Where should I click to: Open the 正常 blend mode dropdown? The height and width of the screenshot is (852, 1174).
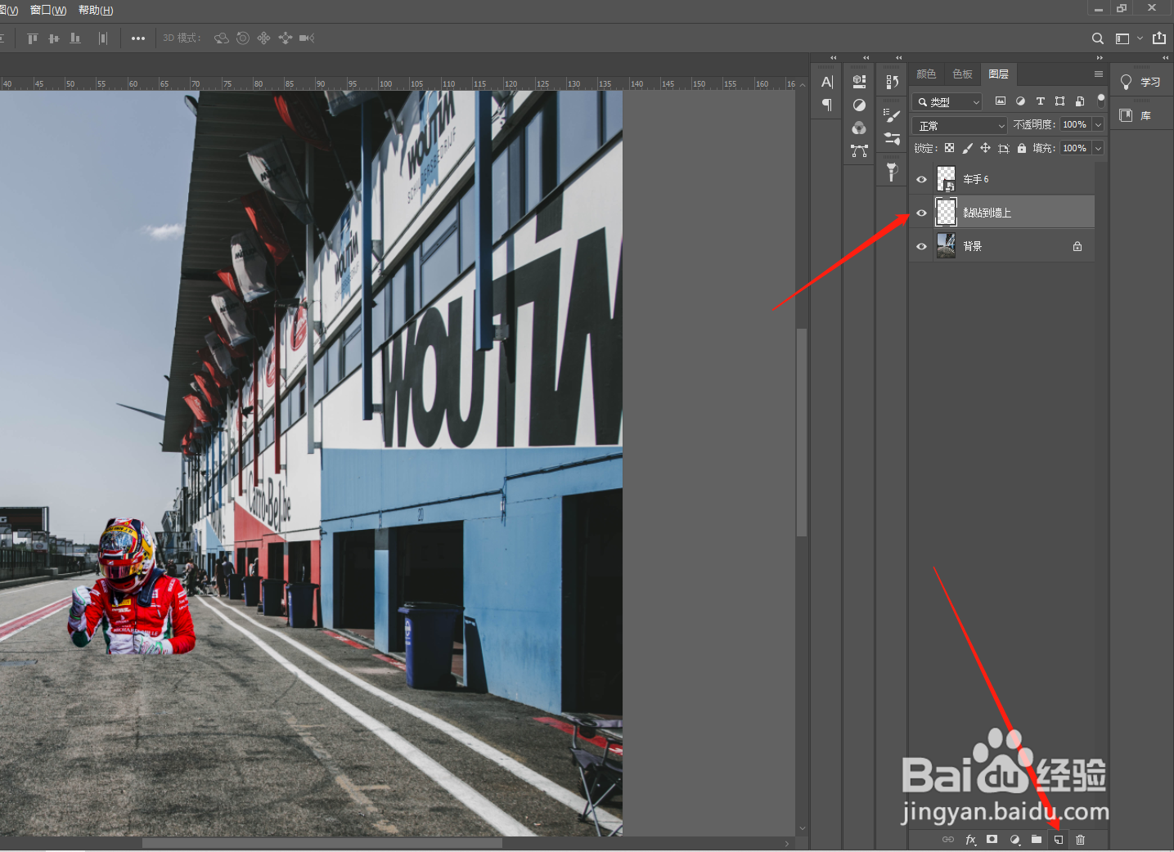pos(960,126)
